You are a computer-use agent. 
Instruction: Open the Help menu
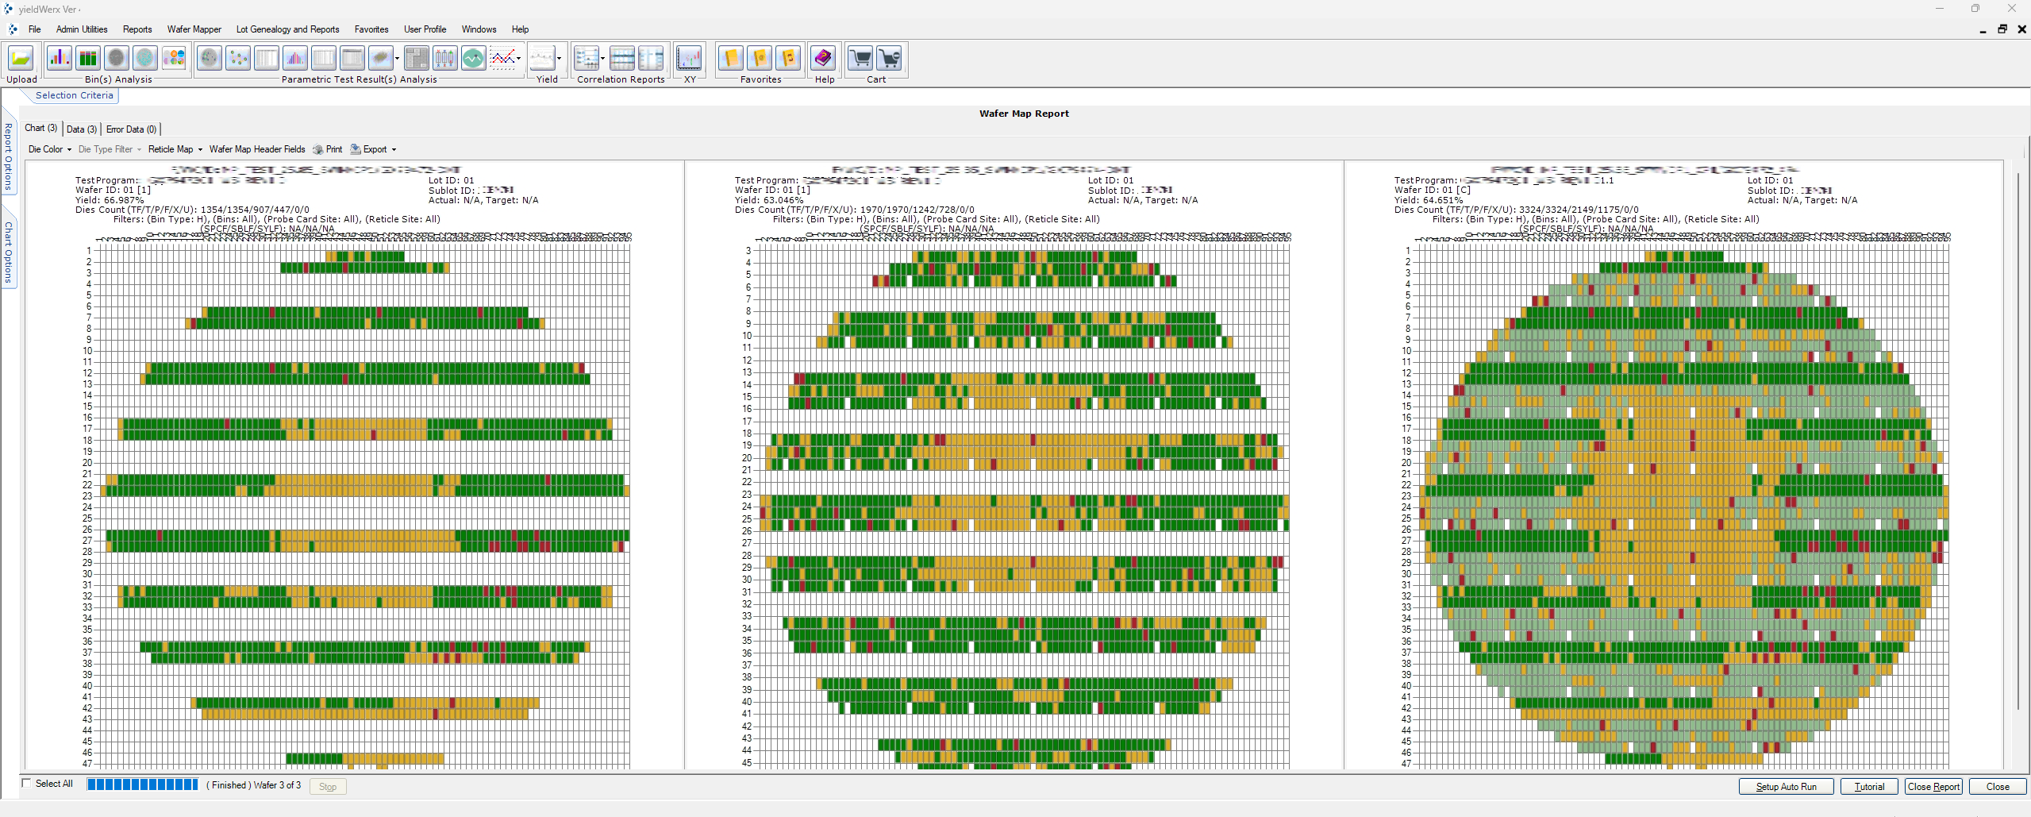tap(520, 29)
